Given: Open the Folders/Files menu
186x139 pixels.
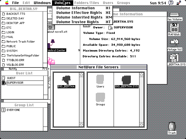Looking at the screenshot, I should click(x=87, y=3).
